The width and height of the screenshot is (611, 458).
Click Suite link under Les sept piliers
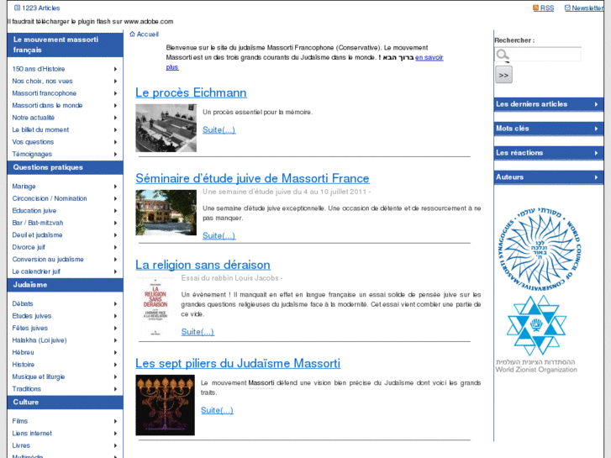pyautogui.click(x=217, y=410)
